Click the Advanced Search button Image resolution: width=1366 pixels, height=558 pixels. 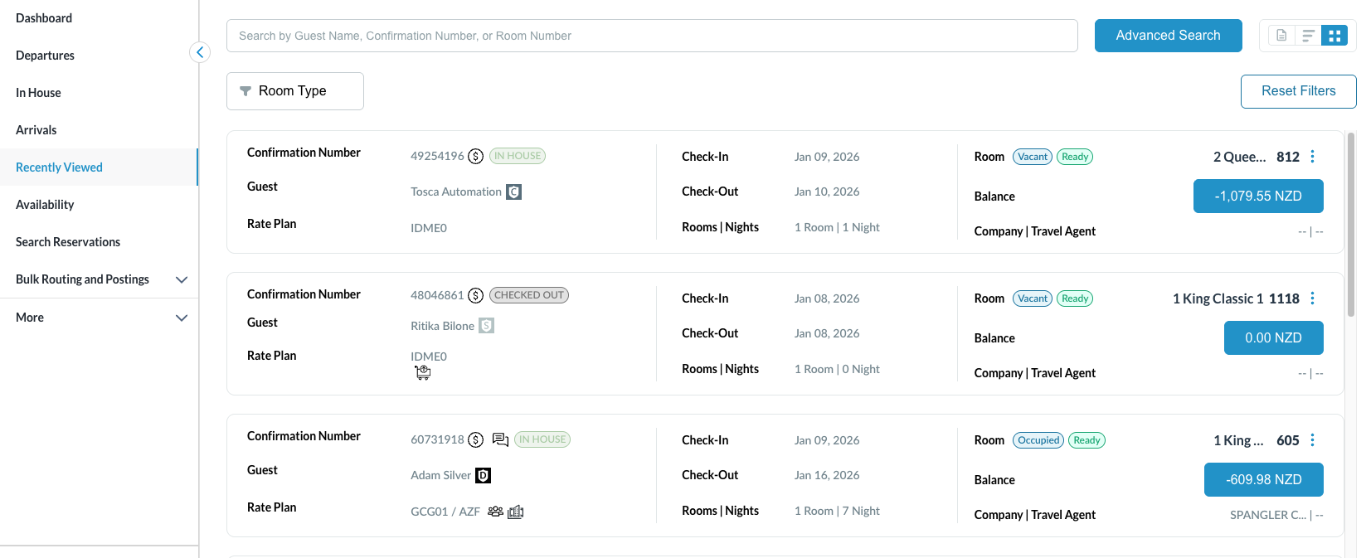pyautogui.click(x=1168, y=36)
